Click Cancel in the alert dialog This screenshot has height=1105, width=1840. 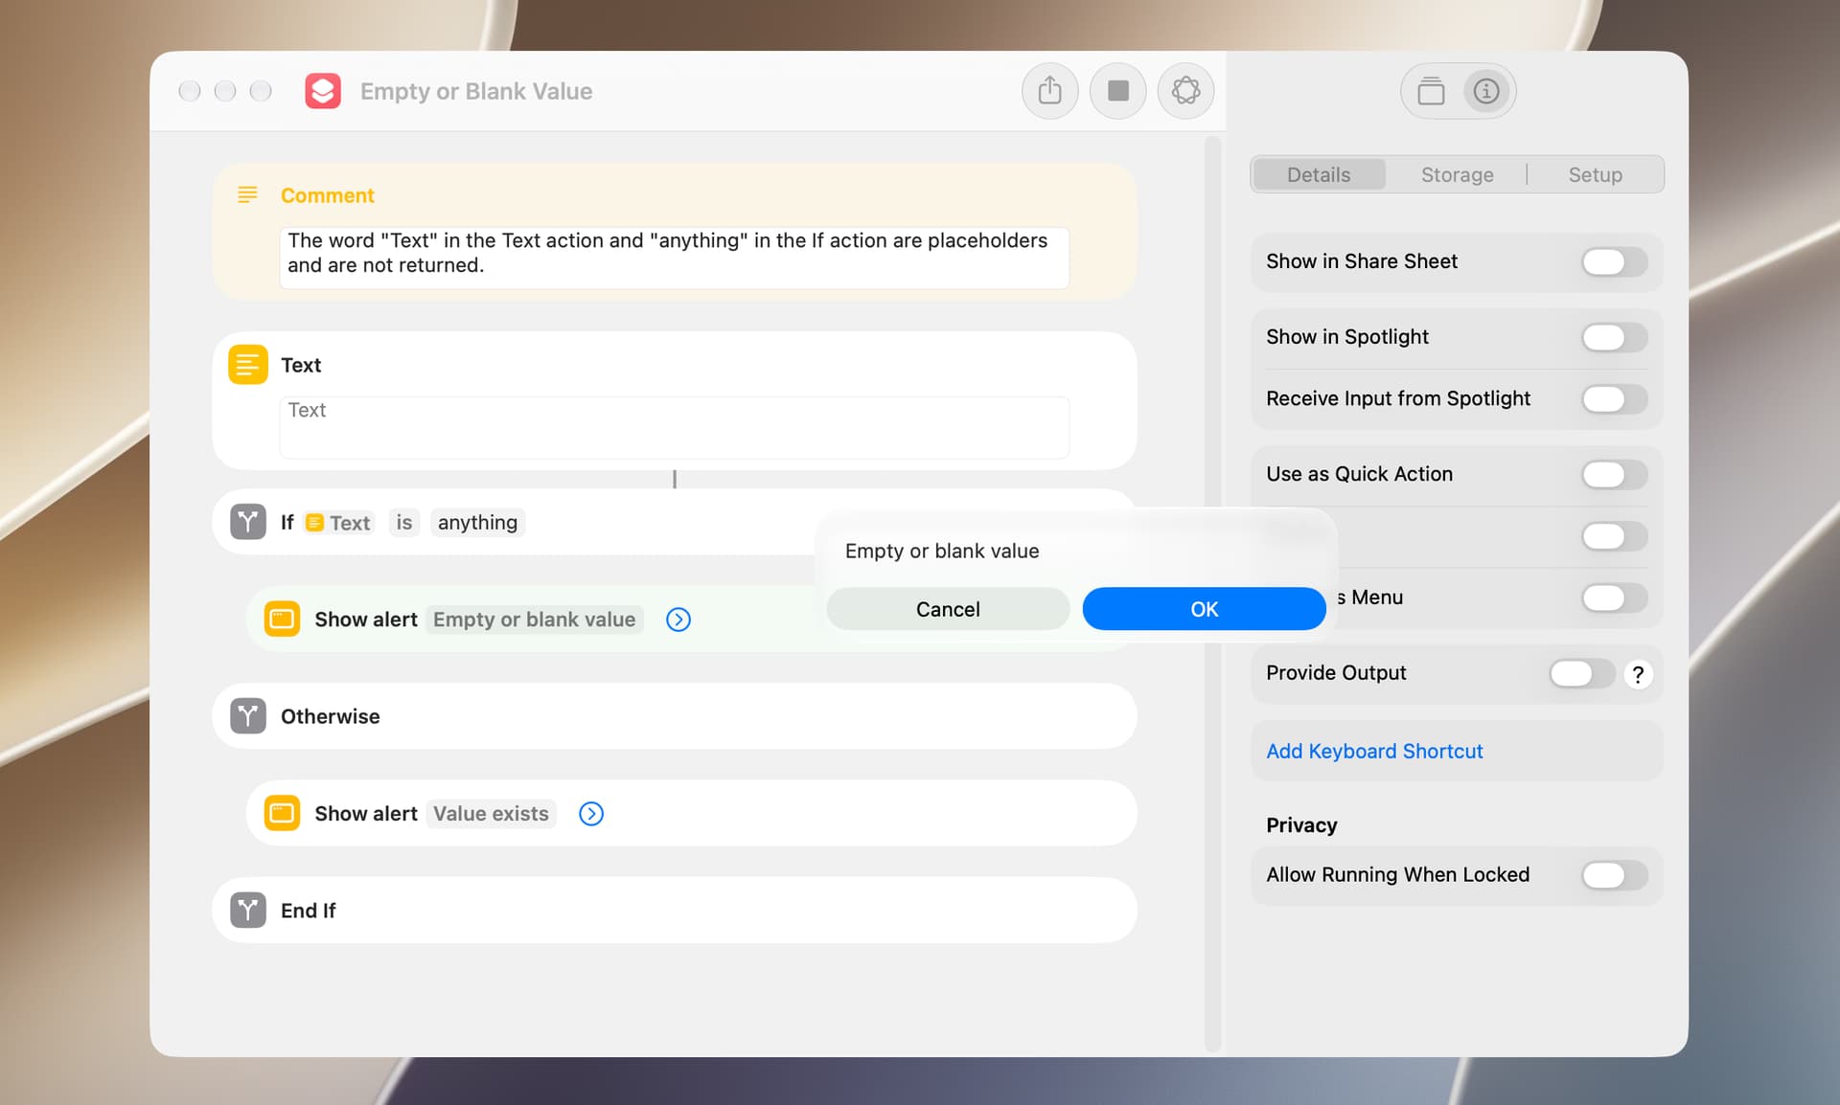point(948,609)
